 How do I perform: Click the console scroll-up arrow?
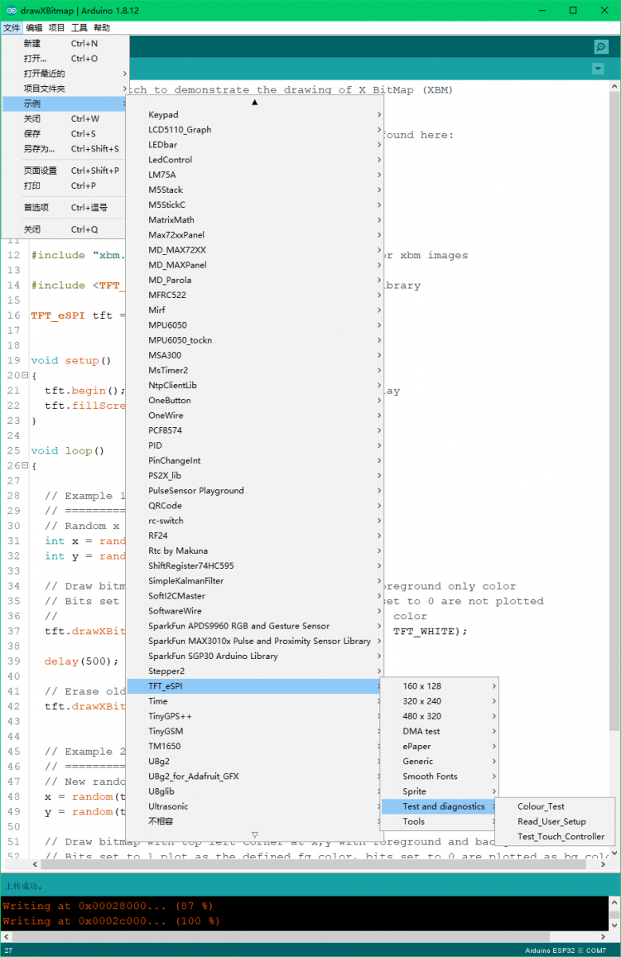(x=614, y=902)
